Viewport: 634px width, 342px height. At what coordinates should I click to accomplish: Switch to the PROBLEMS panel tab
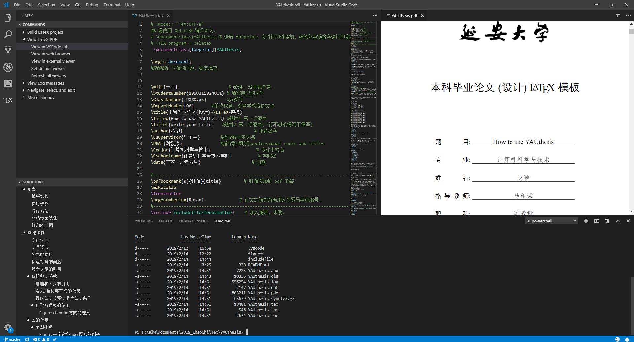[x=144, y=221]
